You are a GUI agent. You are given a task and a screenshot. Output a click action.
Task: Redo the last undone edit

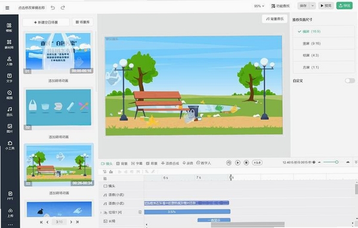pos(63,8)
